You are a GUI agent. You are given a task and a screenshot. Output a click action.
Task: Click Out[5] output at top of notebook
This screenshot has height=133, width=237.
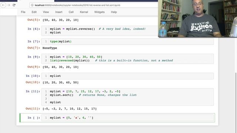coord(60,20)
